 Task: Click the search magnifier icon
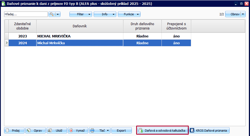(x=52, y=14)
